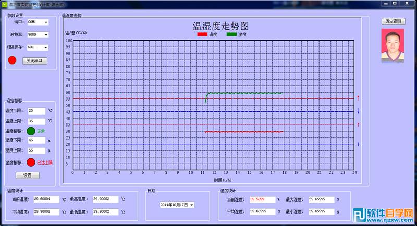Click the 时间(t/h) axis label

(223, 180)
